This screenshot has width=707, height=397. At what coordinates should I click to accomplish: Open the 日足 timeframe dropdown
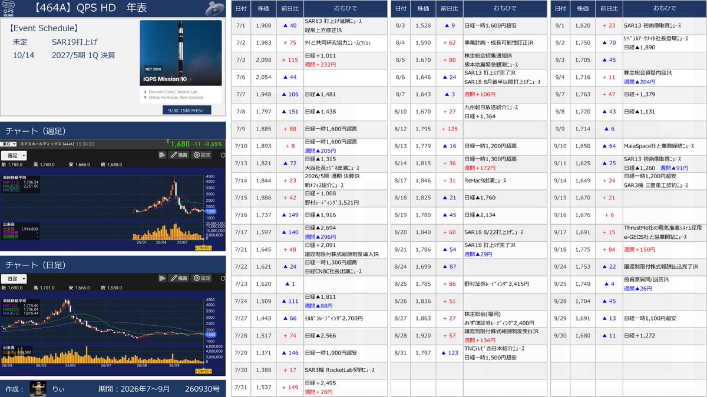pyautogui.click(x=14, y=279)
